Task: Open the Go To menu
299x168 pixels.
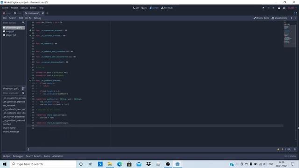Action: tap(28, 18)
